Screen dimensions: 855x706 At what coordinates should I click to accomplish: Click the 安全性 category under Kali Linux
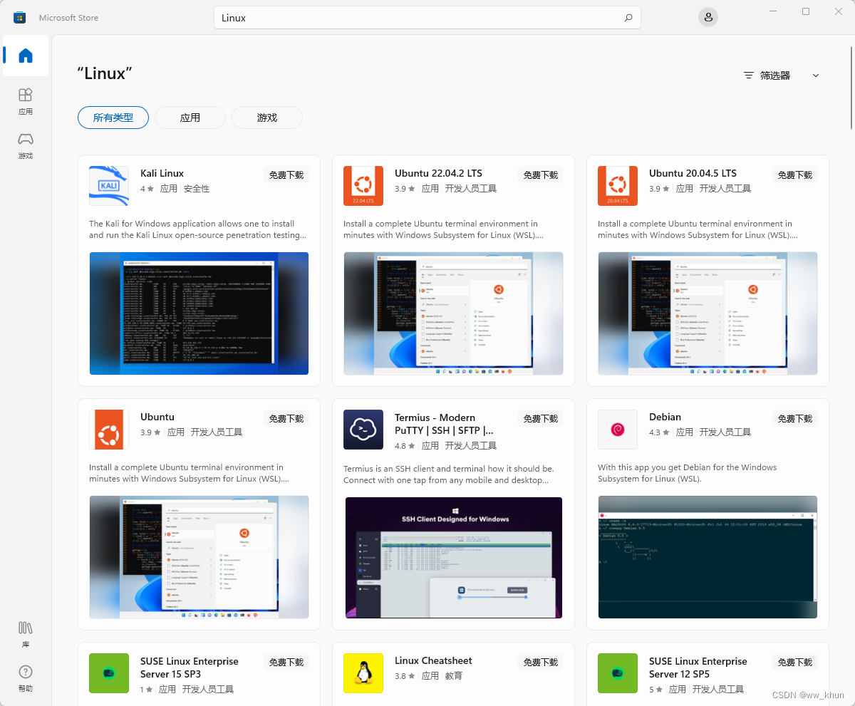click(x=197, y=189)
